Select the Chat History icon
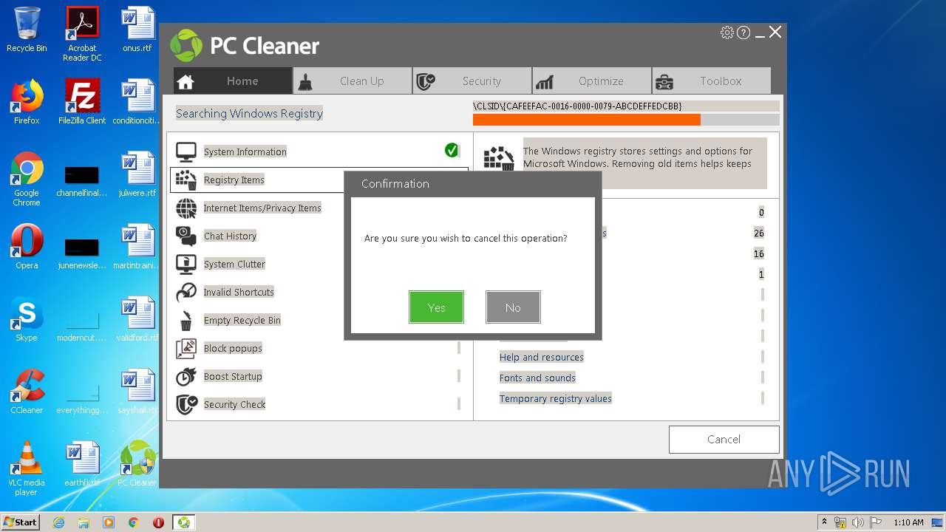The image size is (946, 532). point(186,236)
